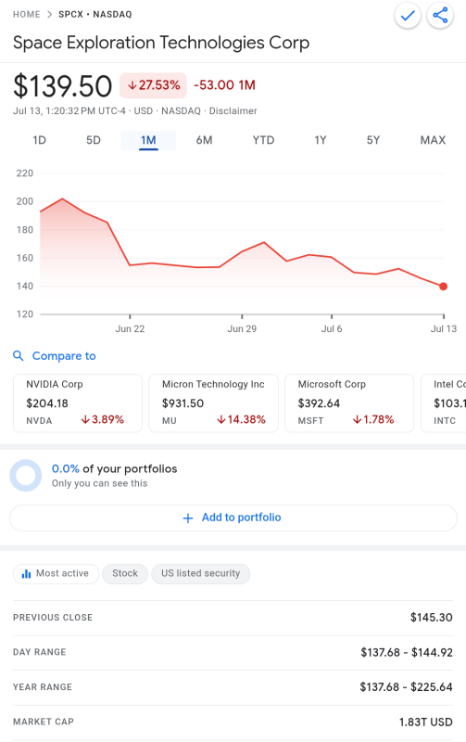Click Add to portfolio button
This screenshot has height=742, width=466.
233,518
